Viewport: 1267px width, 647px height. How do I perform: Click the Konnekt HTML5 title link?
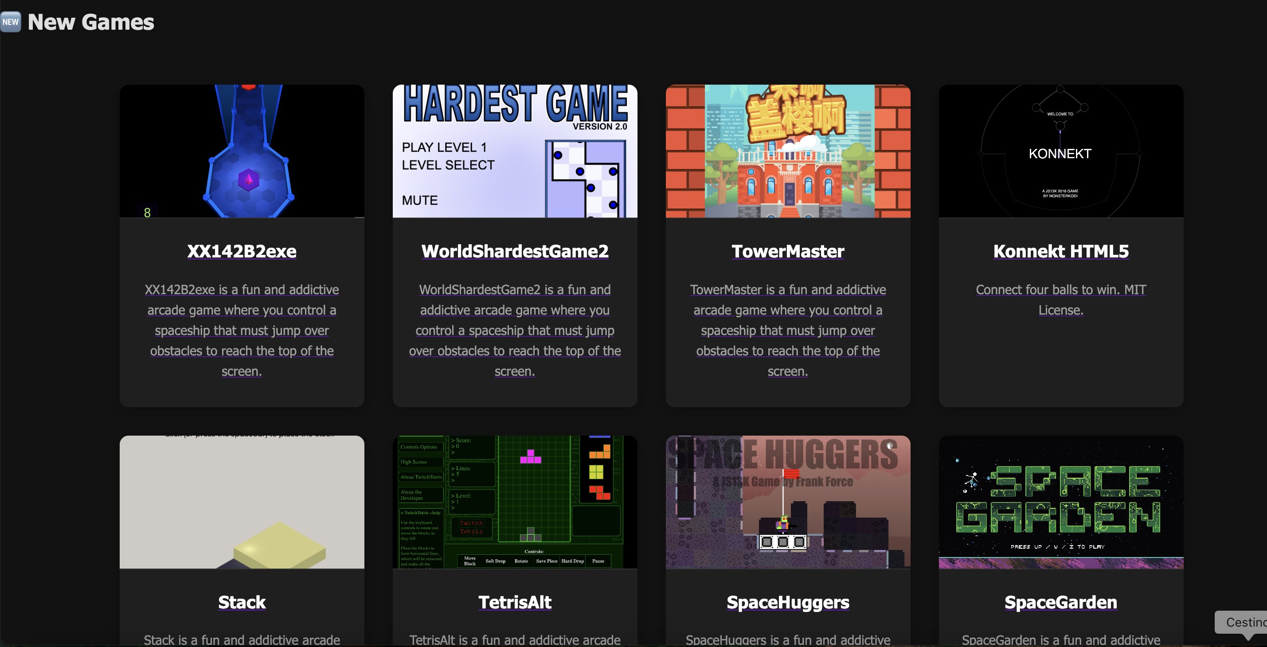pyautogui.click(x=1060, y=251)
